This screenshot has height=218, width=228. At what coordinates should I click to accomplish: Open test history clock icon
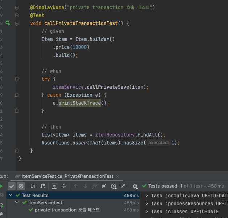113,186
